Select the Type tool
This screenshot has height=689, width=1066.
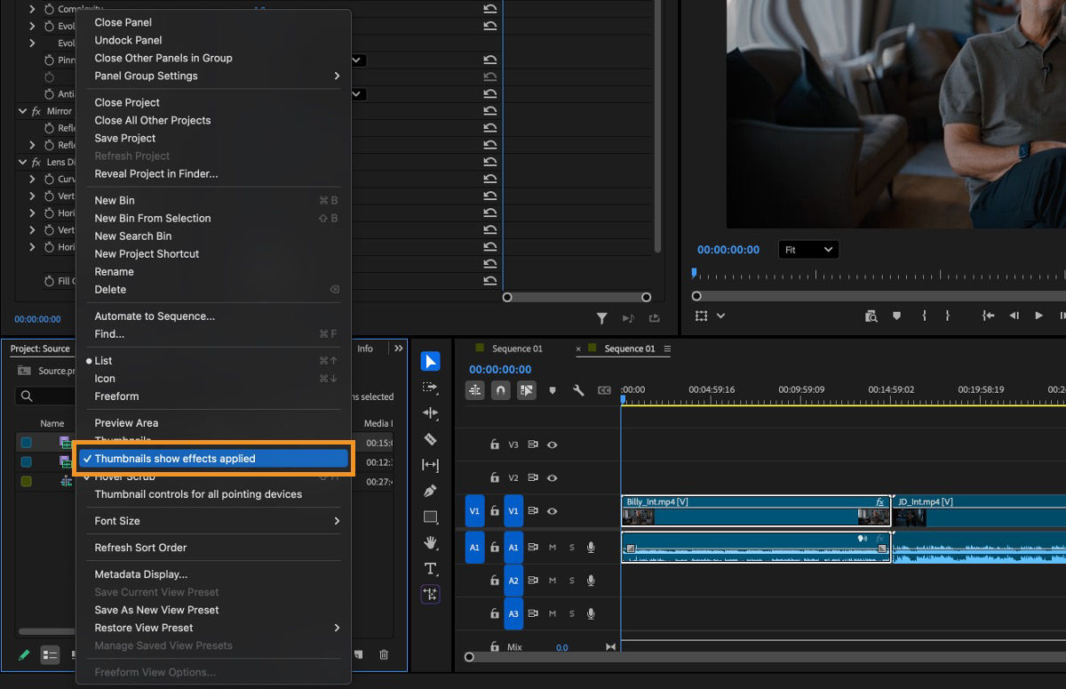coord(431,568)
